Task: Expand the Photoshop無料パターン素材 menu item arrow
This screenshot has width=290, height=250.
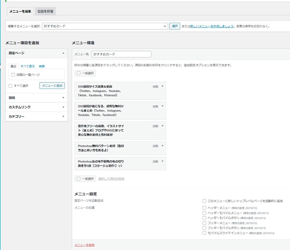Action: [162, 146]
